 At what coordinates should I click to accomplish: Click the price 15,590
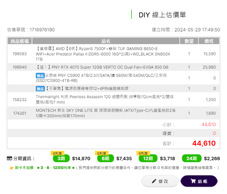[210, 54]
